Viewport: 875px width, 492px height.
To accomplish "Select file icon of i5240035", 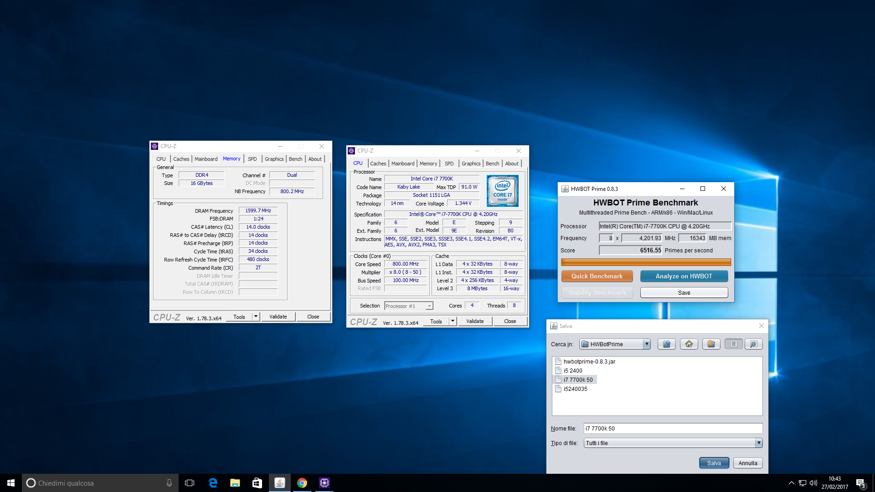I will pyautogui.click(x=558, y=389).
